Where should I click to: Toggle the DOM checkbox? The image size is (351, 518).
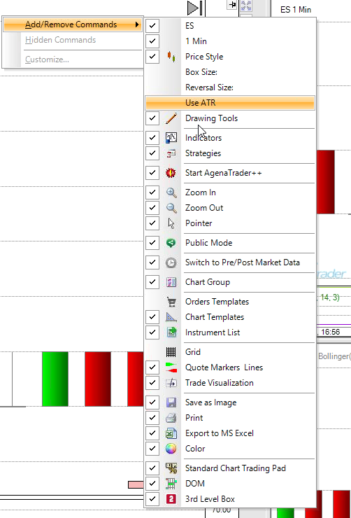[x=152, y=484]
